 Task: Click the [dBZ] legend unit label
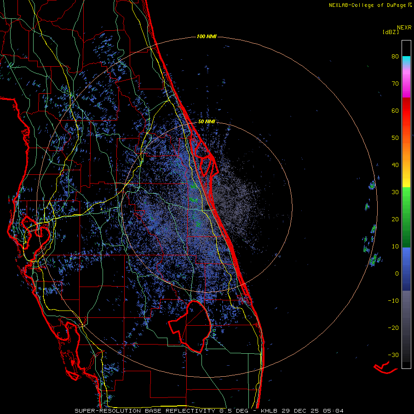click(x=391, y=32)
